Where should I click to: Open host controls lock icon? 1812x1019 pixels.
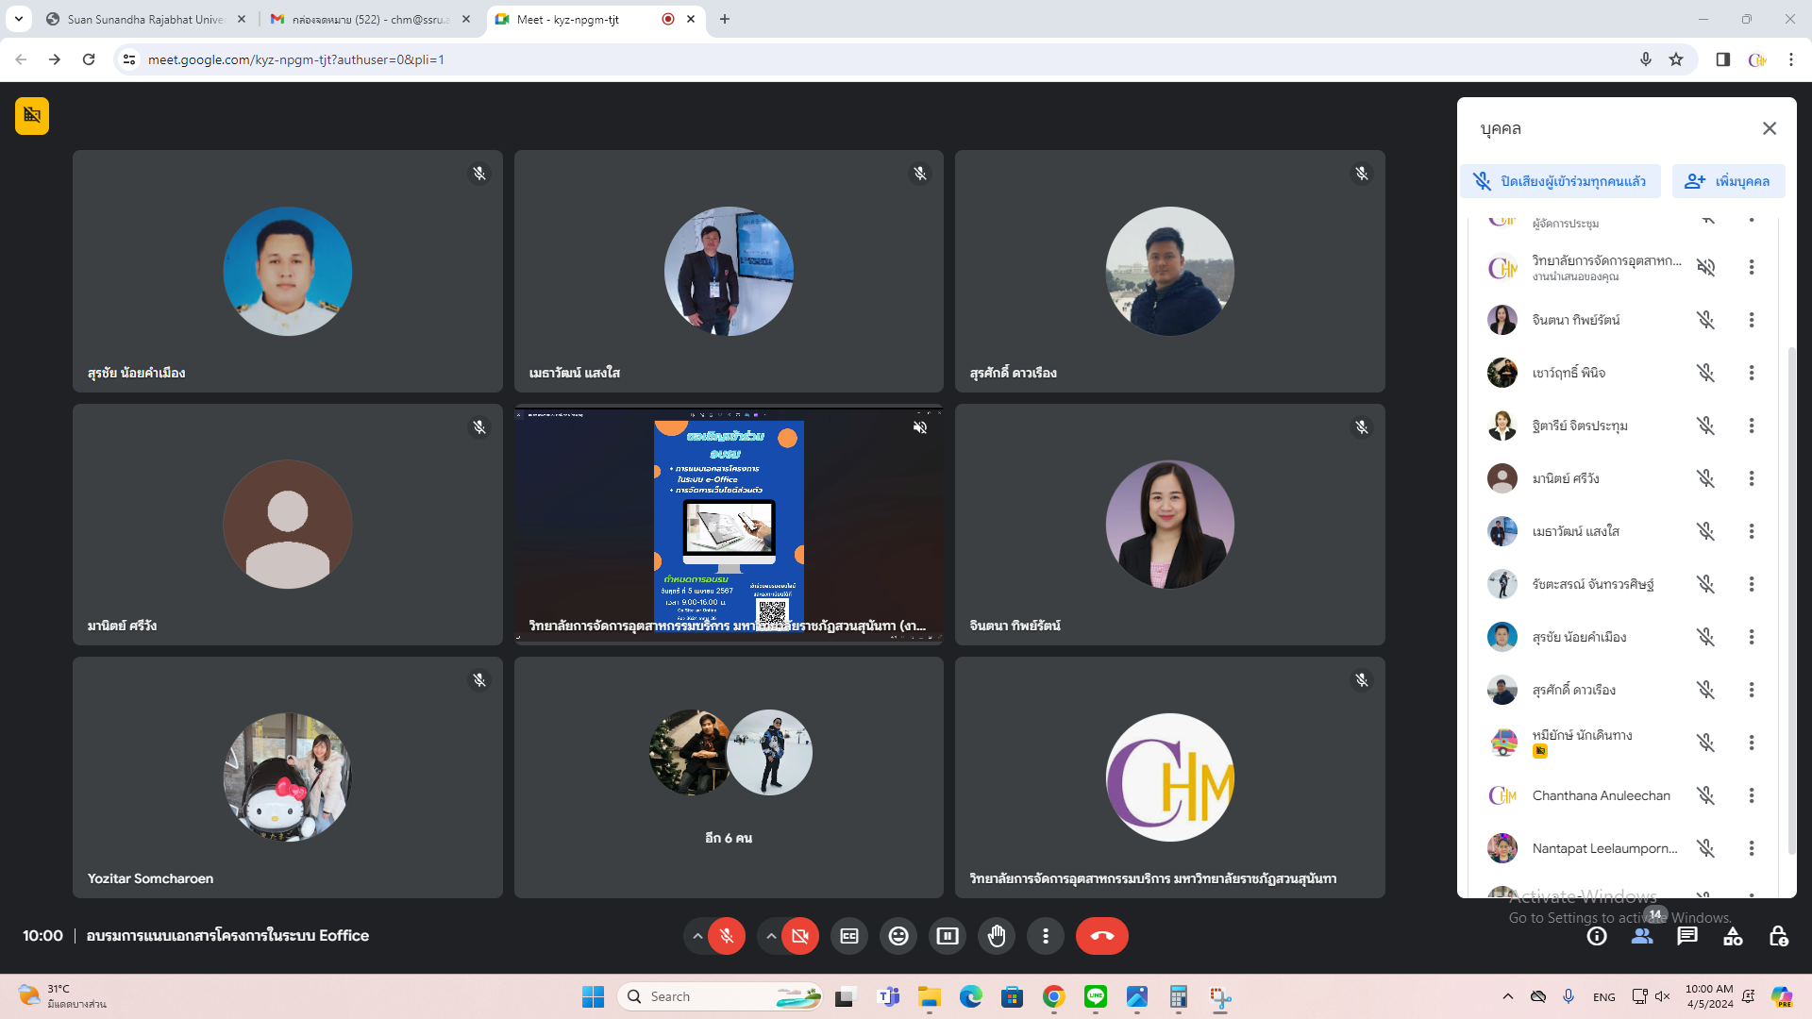coord(1778,936)
